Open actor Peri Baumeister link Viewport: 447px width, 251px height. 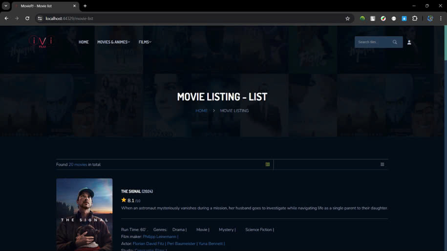(x=181, y=244)
